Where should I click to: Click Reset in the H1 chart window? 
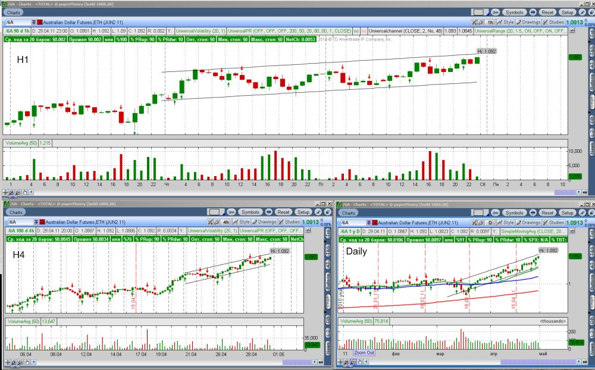click(547, 12)
